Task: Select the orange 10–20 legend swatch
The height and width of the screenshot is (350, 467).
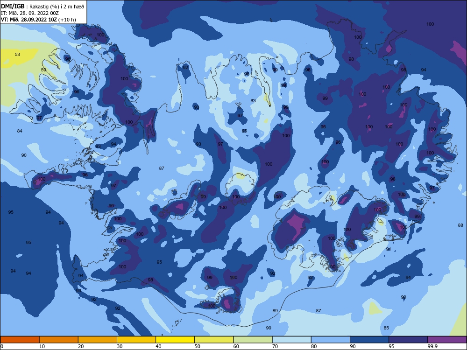Action: point(59,340)
